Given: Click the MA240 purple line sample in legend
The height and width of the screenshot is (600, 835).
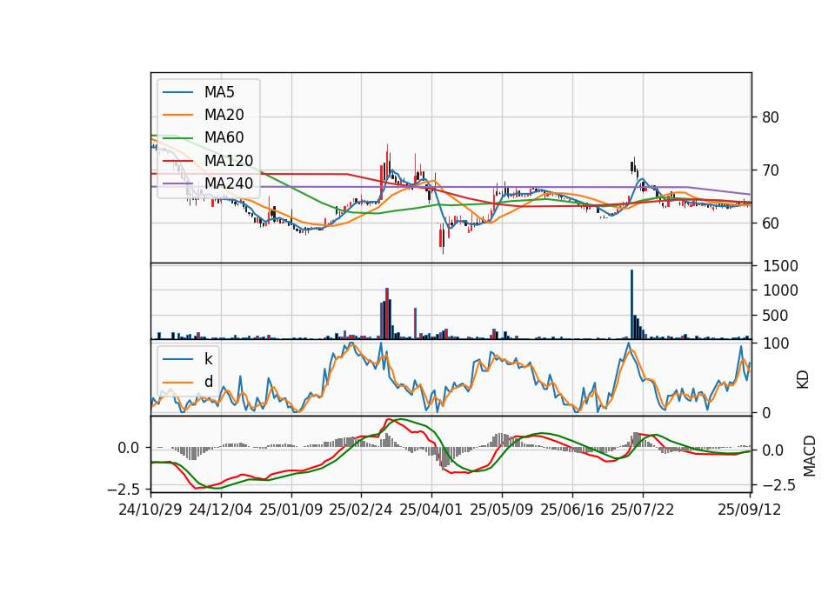Looking at the screenshot, I should click(177, 183).
